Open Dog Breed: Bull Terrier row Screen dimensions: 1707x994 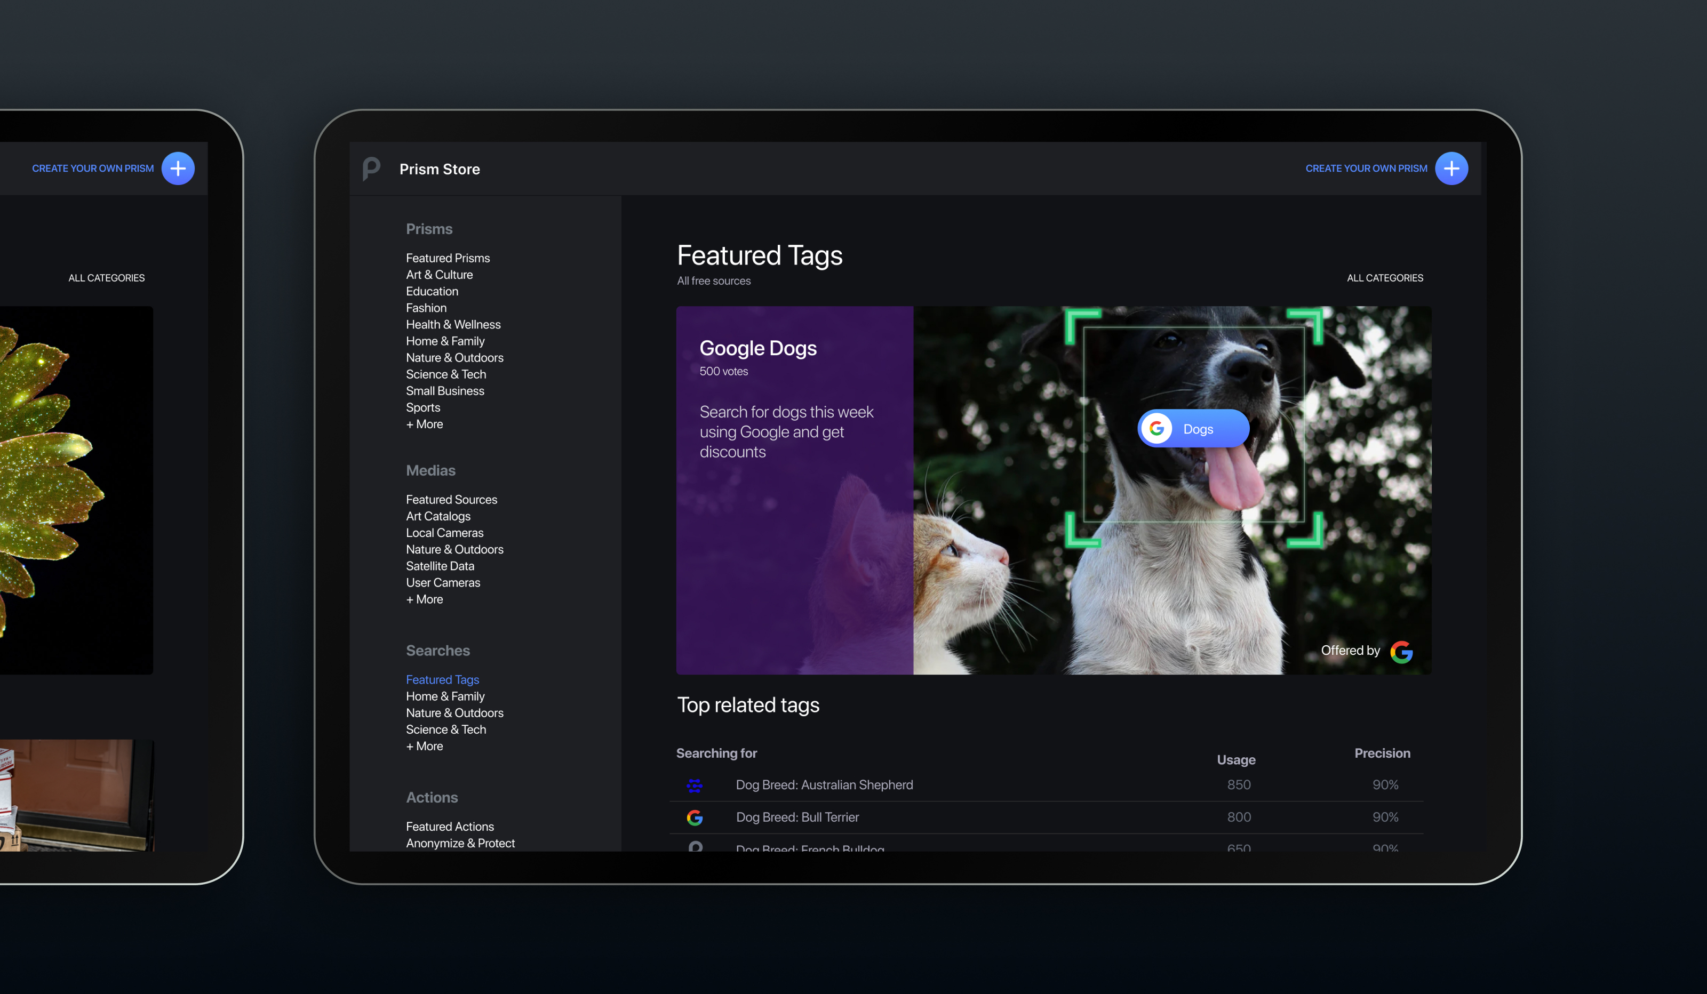pyautogui.click(x=1046, y=817)
